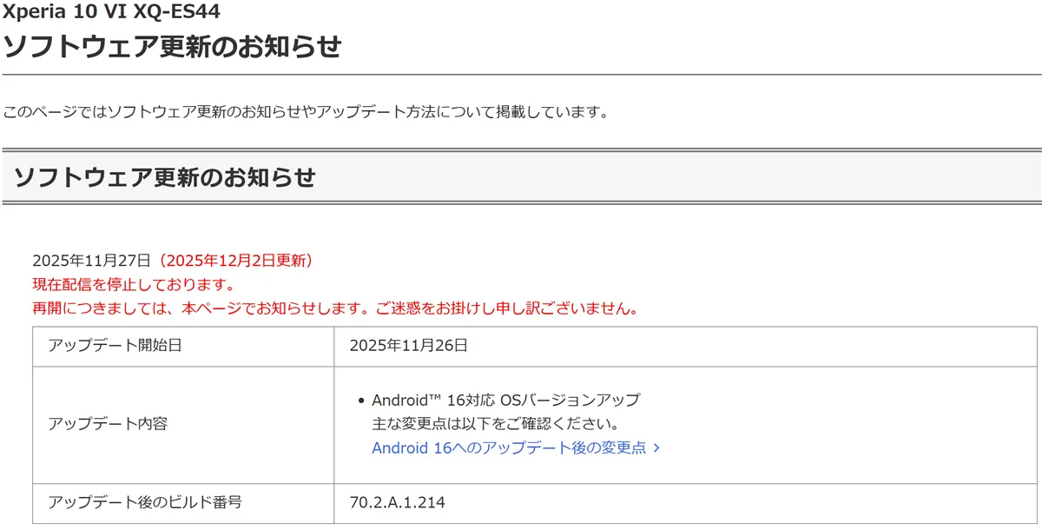
Task: Click the intro sentence about アップデート方法
Action: [x=305, y=112]
